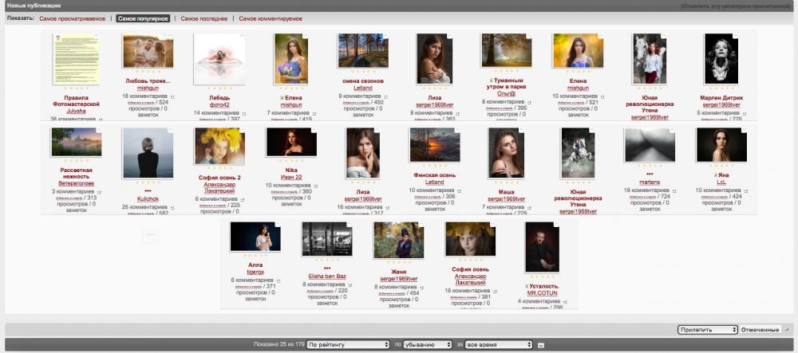Open author link MR.COTUN

tap(542, 293)
